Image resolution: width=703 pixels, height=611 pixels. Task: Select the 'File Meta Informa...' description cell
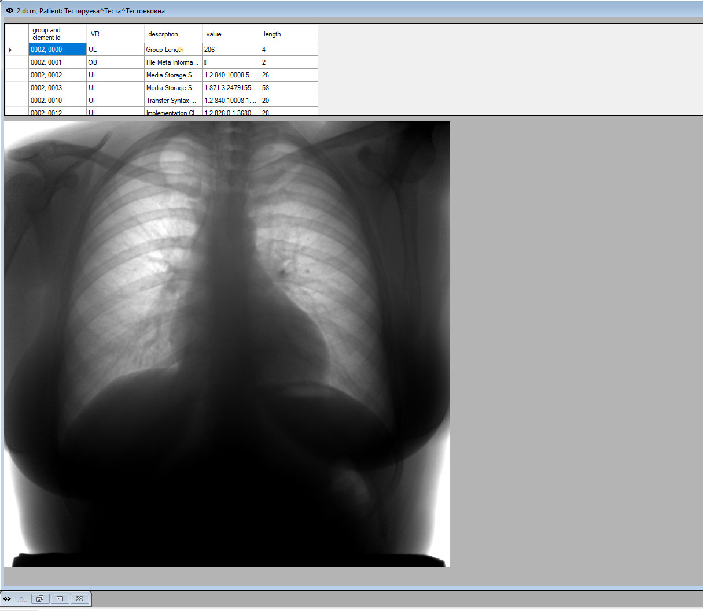click(173, 62)
